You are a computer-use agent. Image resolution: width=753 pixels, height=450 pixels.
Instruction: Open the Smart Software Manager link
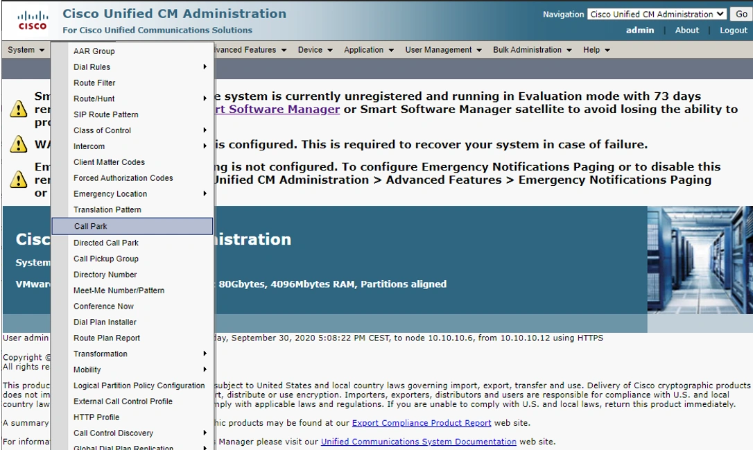point(277,109)
